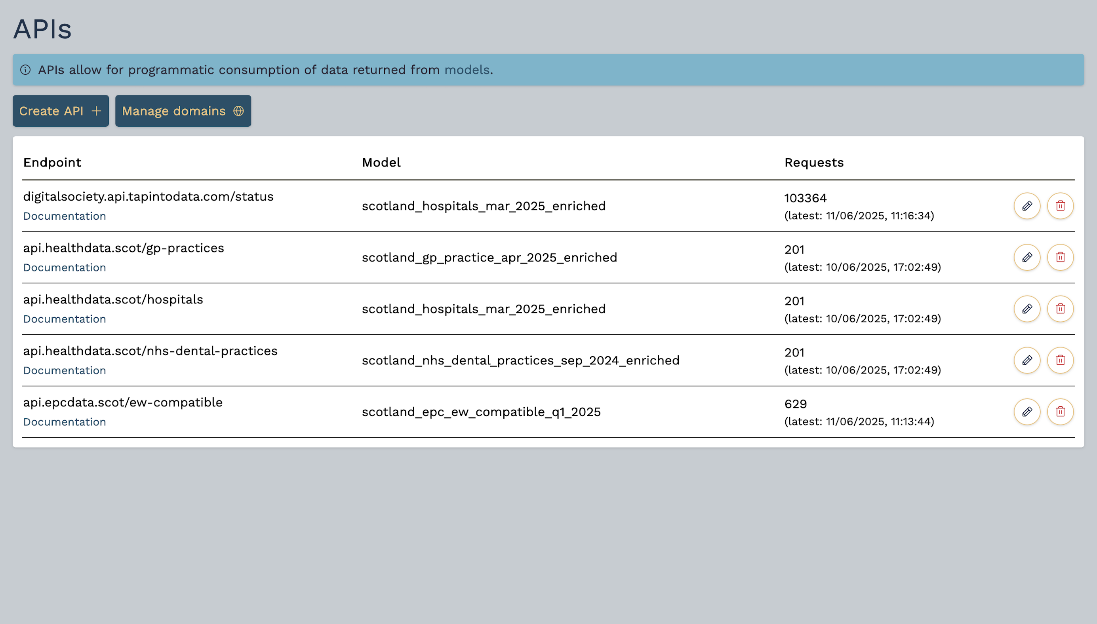Viewport: 1097px width, 624px height.
Task: Edit the ew-compatible EPC API
Action: click(x=1027, y=412)
